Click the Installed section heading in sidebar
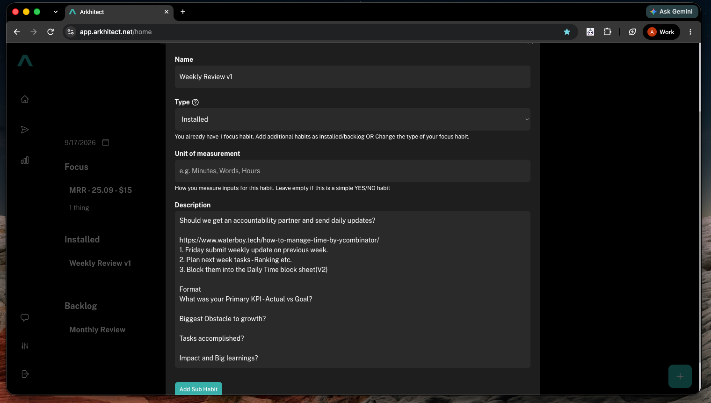This screenshot has width=711, height=403. 82,239
